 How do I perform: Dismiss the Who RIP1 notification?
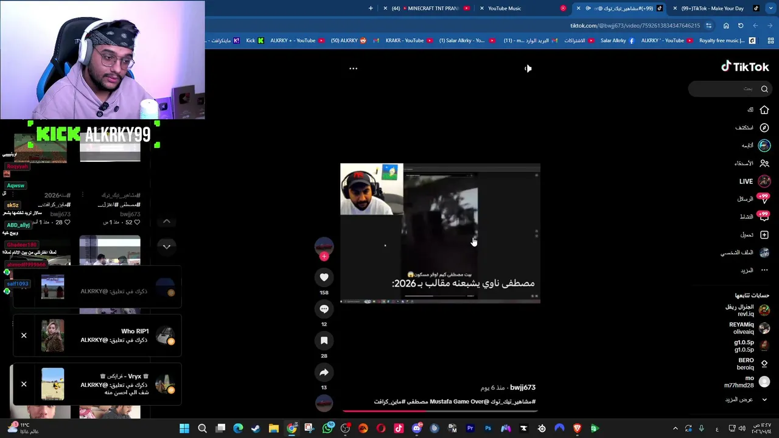[x=24, y=336]
